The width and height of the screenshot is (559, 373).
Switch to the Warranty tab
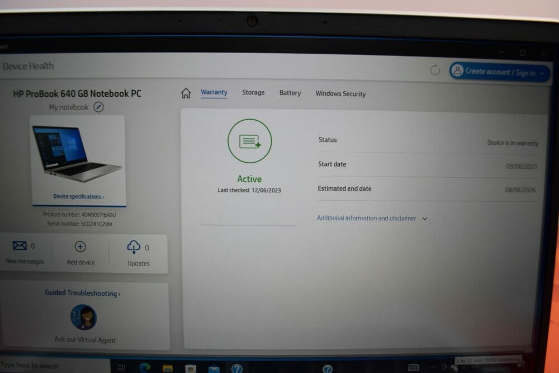tap(214, 92)
